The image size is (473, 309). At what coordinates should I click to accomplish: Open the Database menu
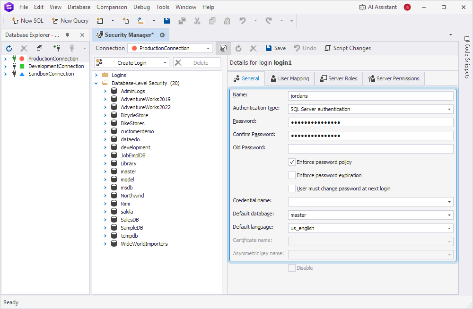pos(79,7)
